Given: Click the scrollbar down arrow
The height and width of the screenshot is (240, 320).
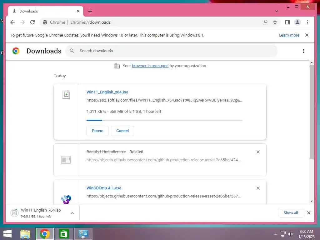Looking at the screenshot, I should pos(312,201).
